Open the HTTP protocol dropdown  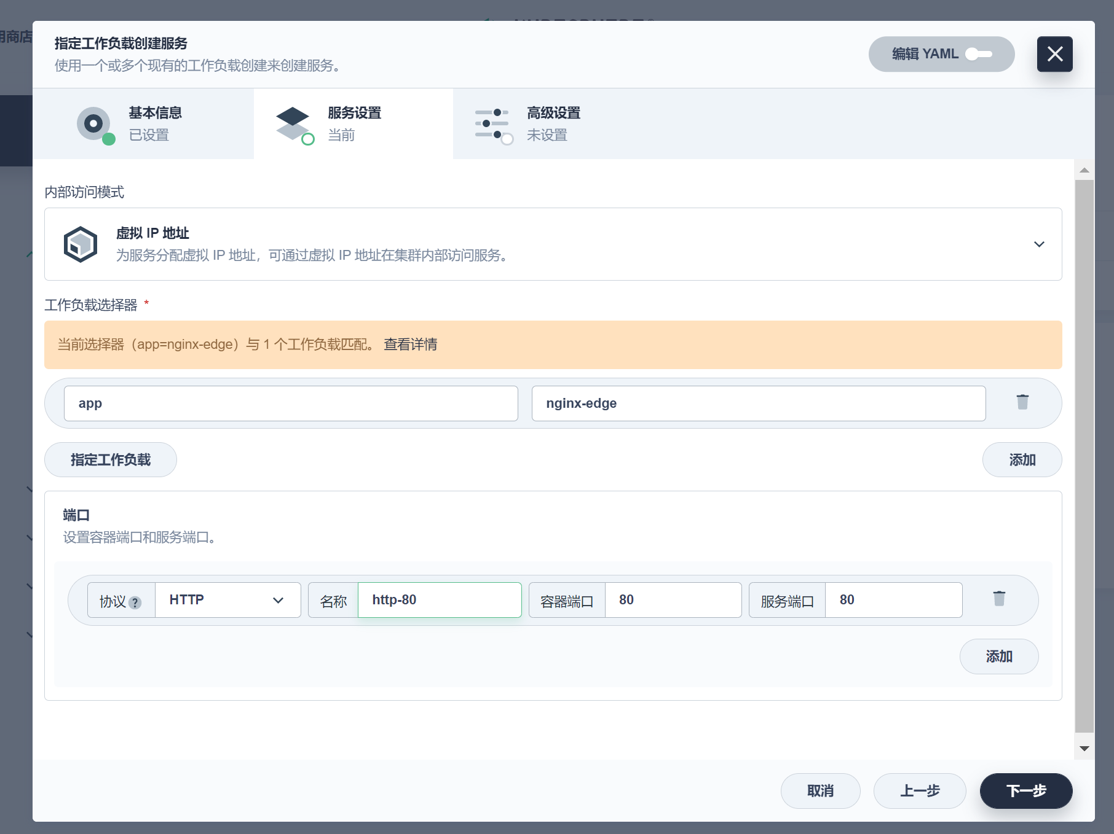[x=227, y=600]
